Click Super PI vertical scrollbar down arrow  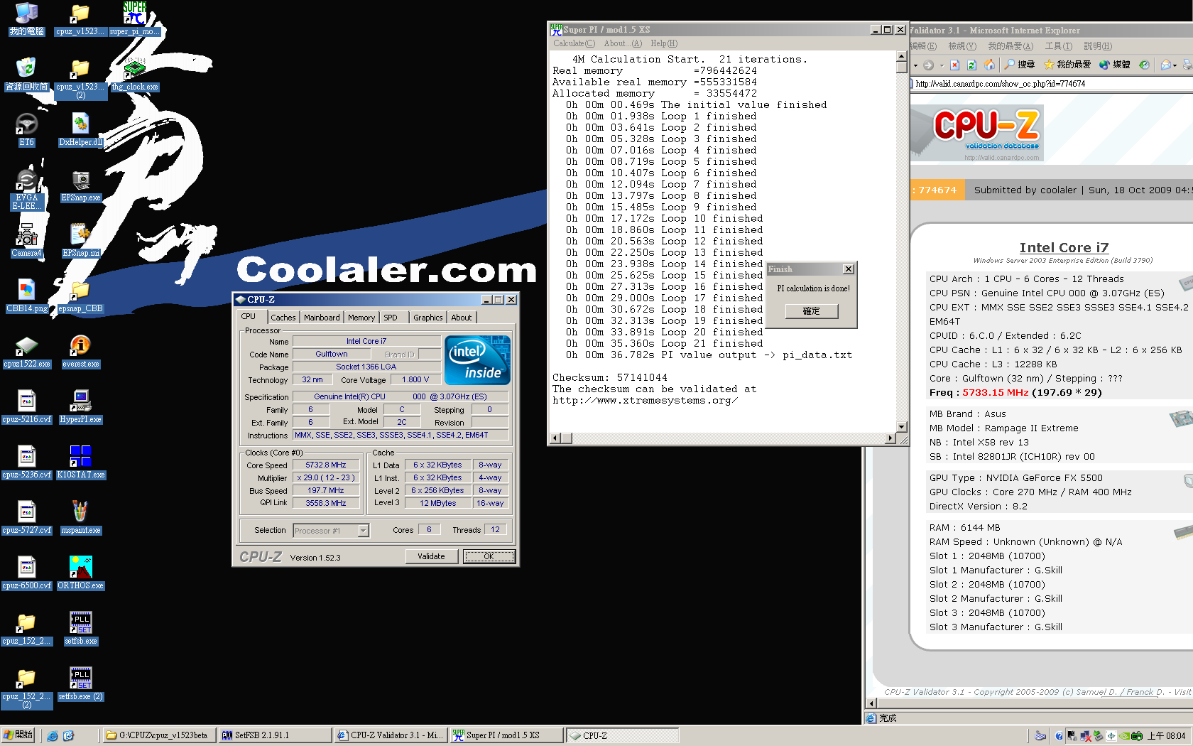click(x=902, y=426)
